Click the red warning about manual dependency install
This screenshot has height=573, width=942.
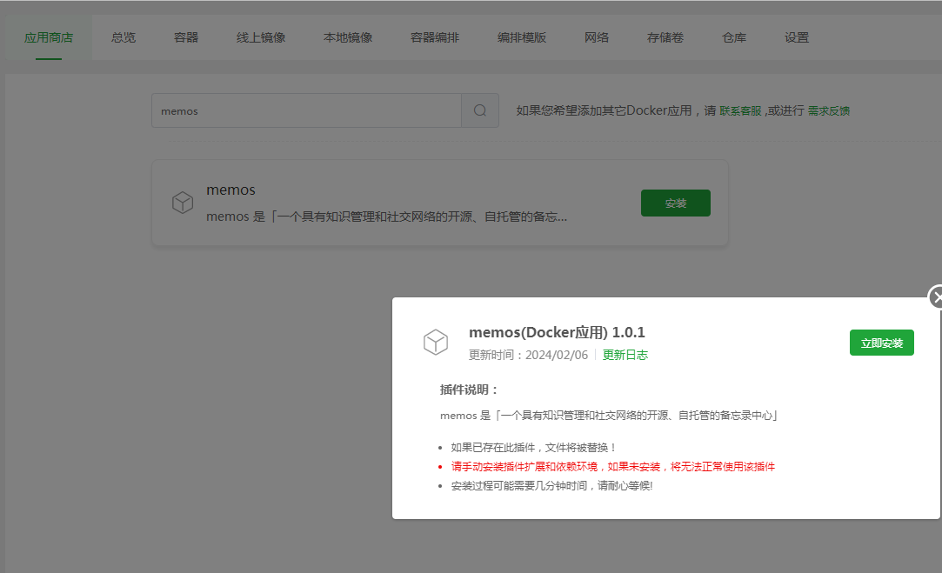click(x=613, y=467)
